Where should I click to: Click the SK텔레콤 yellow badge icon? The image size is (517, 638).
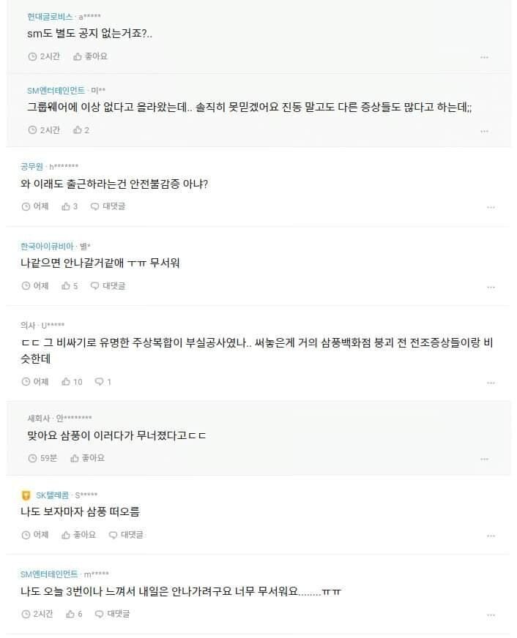pyautogui.click(x=26, y=495)
